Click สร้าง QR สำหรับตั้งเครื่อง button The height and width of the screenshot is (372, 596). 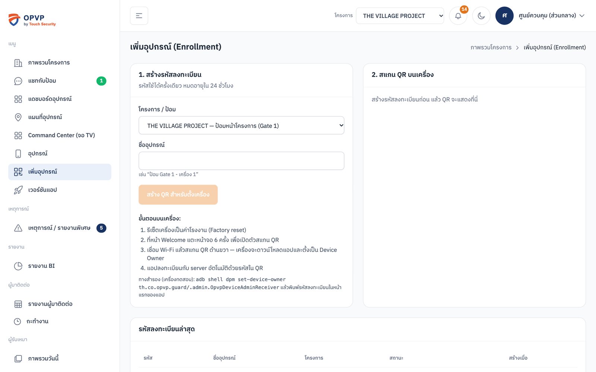(x=178, y=195)
